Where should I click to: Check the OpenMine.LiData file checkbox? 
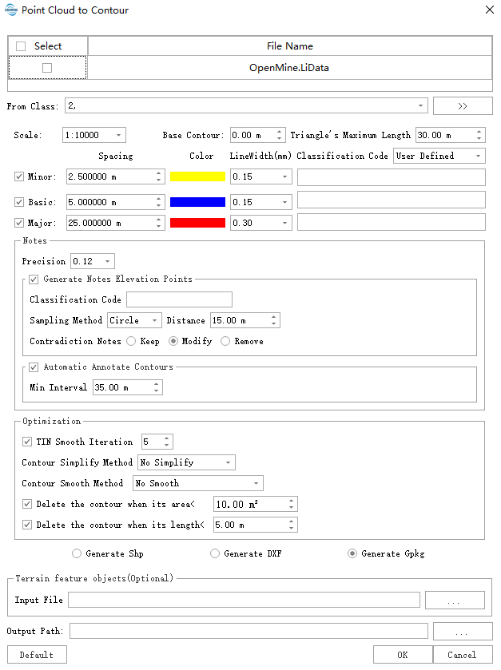tap(47, 68)
